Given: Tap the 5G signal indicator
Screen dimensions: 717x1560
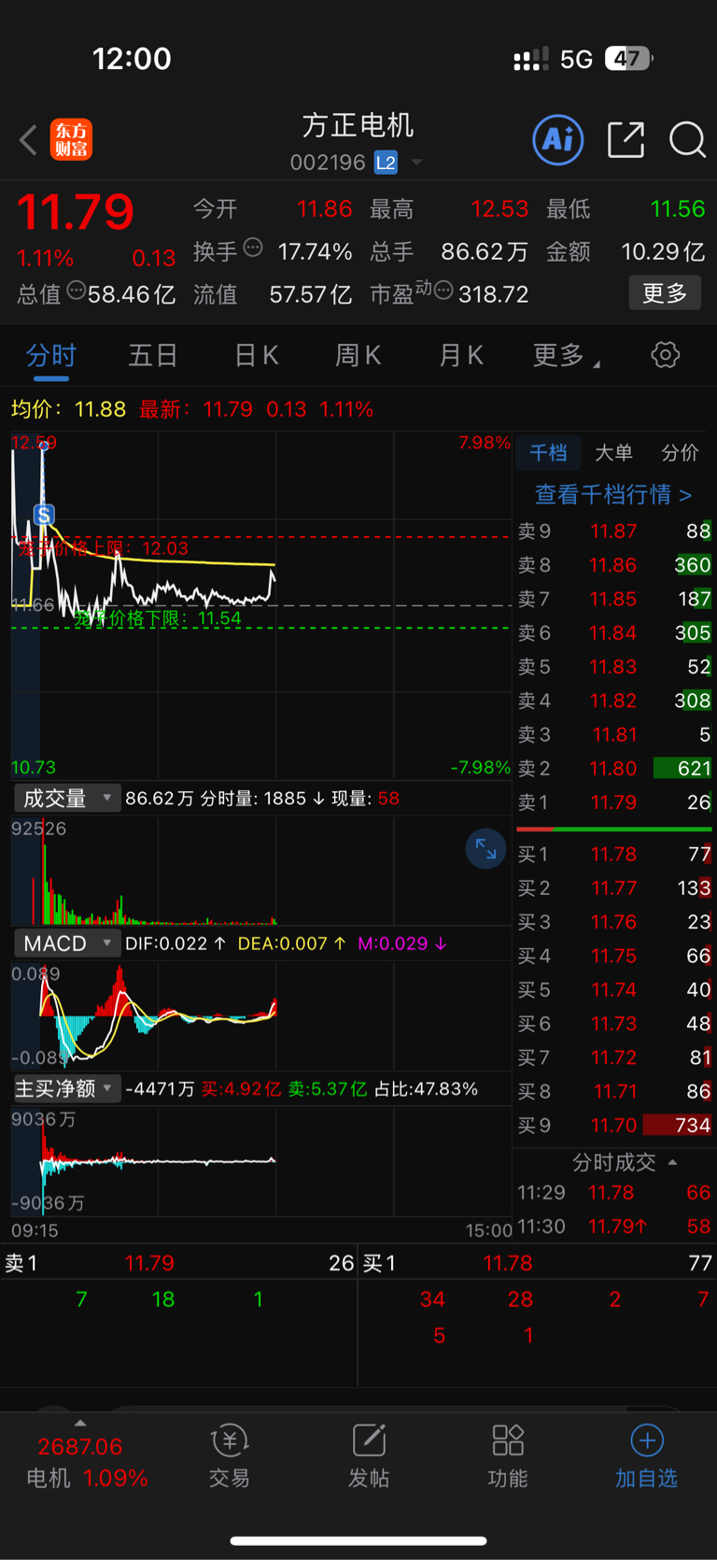Looking at the screenshot, I should click(x=576, y=60).
